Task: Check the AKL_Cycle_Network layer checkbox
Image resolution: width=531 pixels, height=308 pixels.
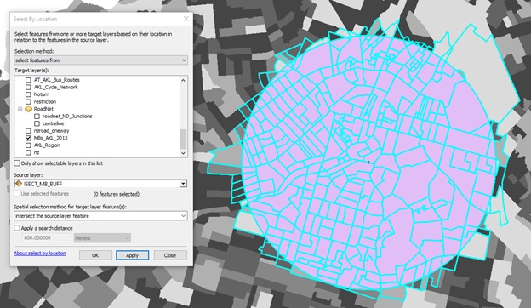Action: point(28,88)
